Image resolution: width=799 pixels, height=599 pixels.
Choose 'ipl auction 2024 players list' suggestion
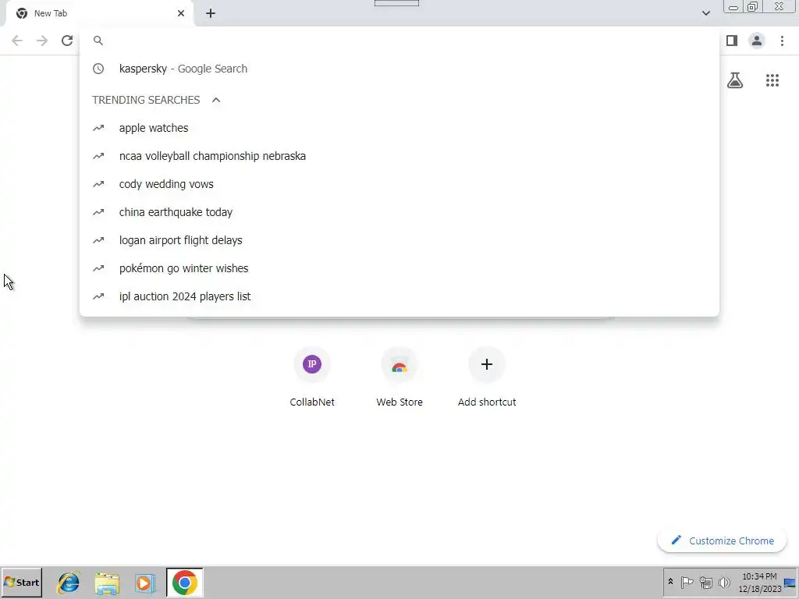(x=399, y=296)
